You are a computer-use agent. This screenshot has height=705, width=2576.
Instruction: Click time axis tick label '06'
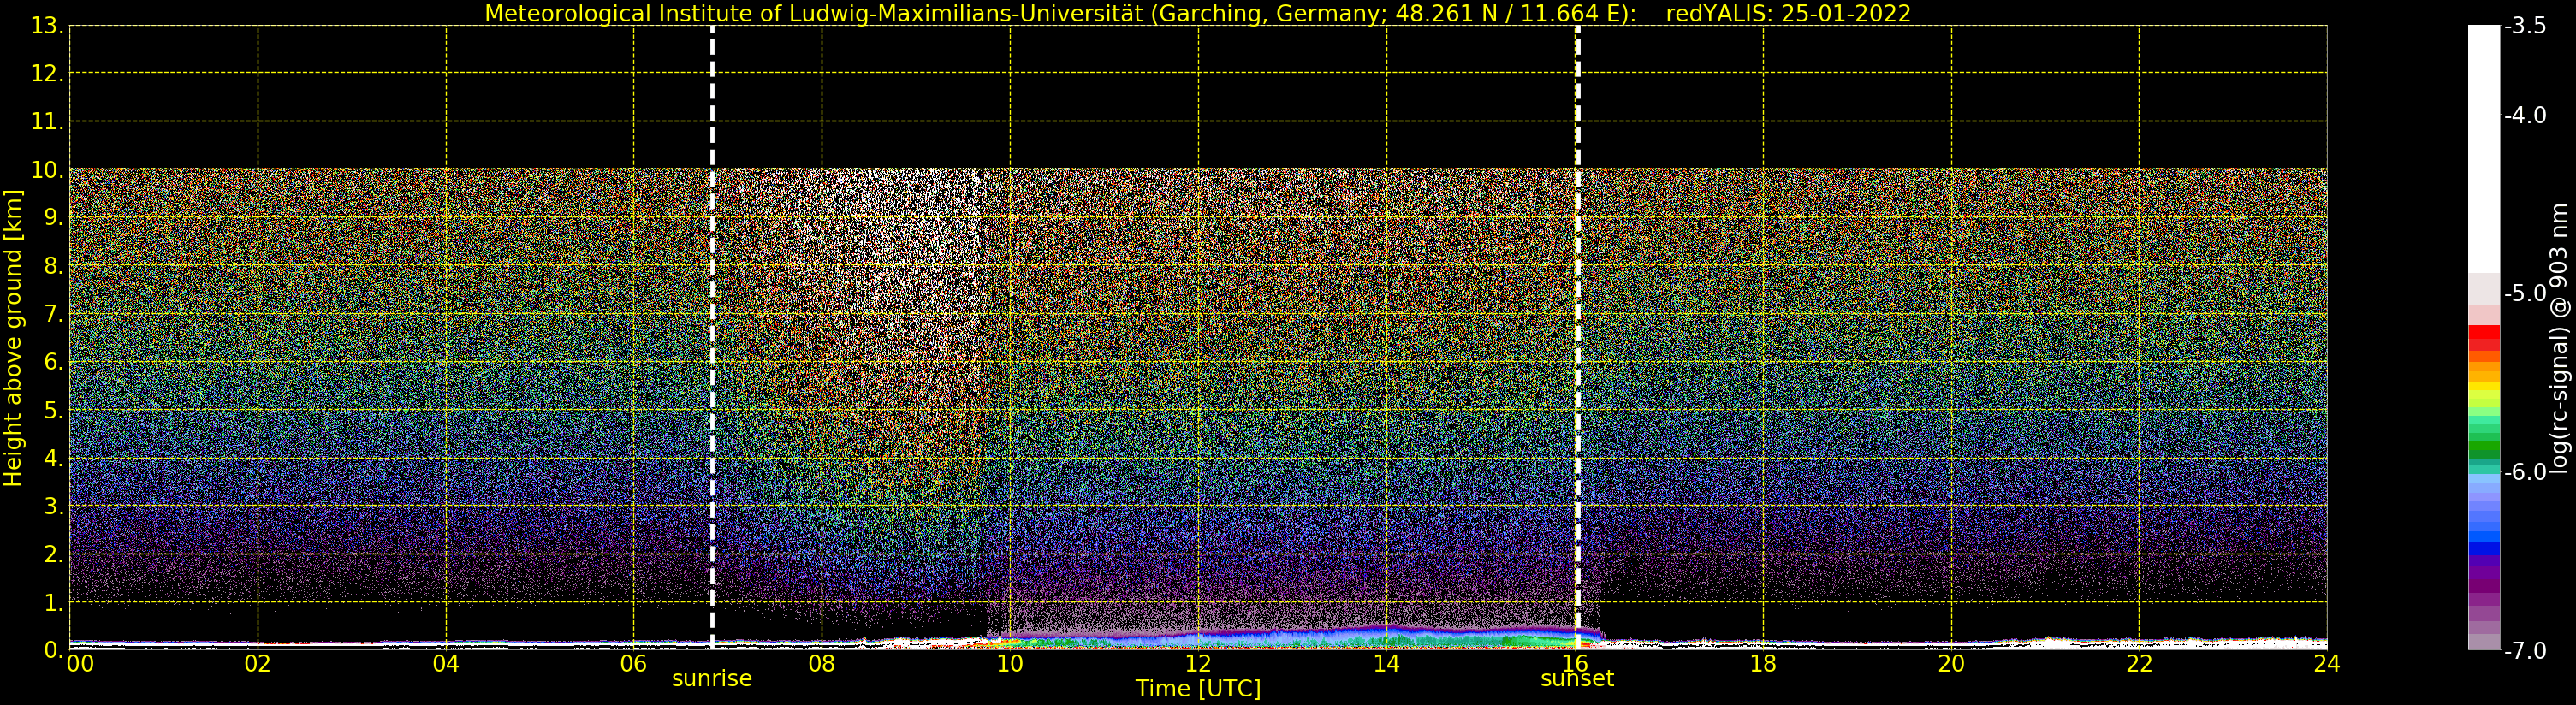pyautogui.click(x=634, y=663)
